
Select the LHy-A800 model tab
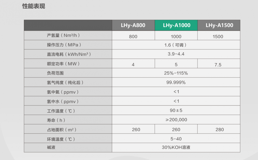tap(133, 25)
